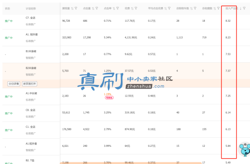Click 推广中 status in C7. 全店 row

9,21
